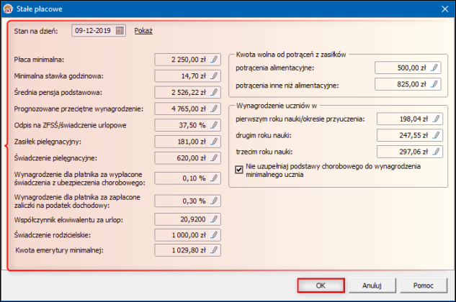Image resolution: width=456 pixels, height=302 pixels.
Task: Click pencil icon for trzecim roku nauki
Action: click(437, 151)
